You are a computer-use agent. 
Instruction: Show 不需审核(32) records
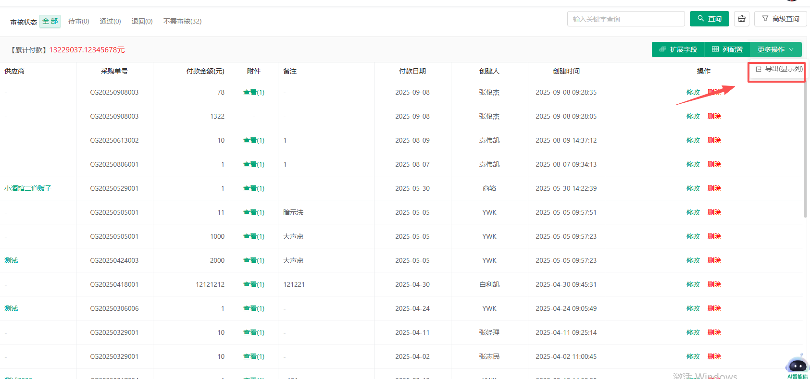[x=182, y=21]
